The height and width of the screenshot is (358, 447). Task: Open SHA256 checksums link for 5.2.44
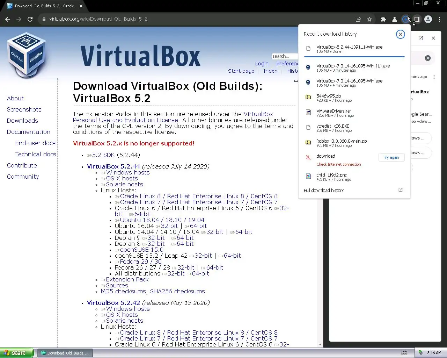click(177, 291)
